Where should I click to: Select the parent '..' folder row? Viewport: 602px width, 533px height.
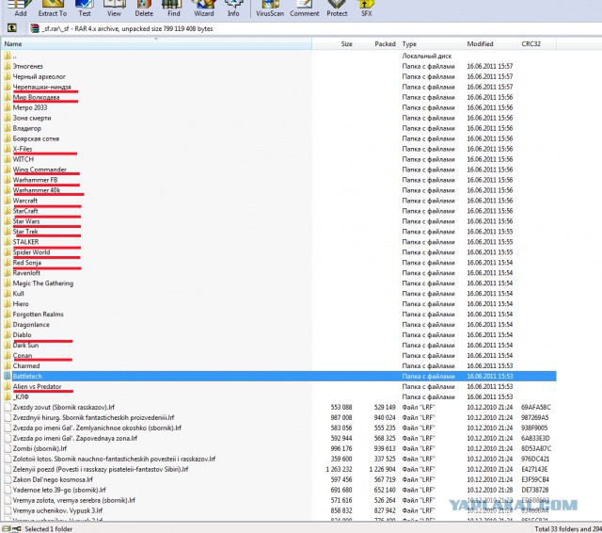279,57
